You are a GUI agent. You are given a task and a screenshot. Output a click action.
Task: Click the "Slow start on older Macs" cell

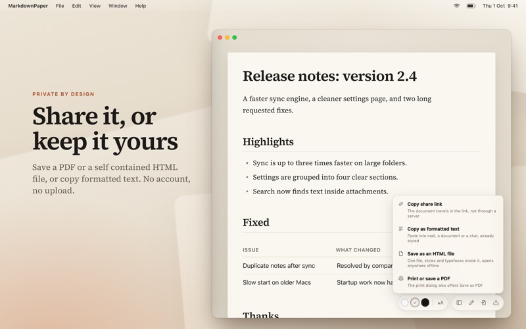pos(277,282)
